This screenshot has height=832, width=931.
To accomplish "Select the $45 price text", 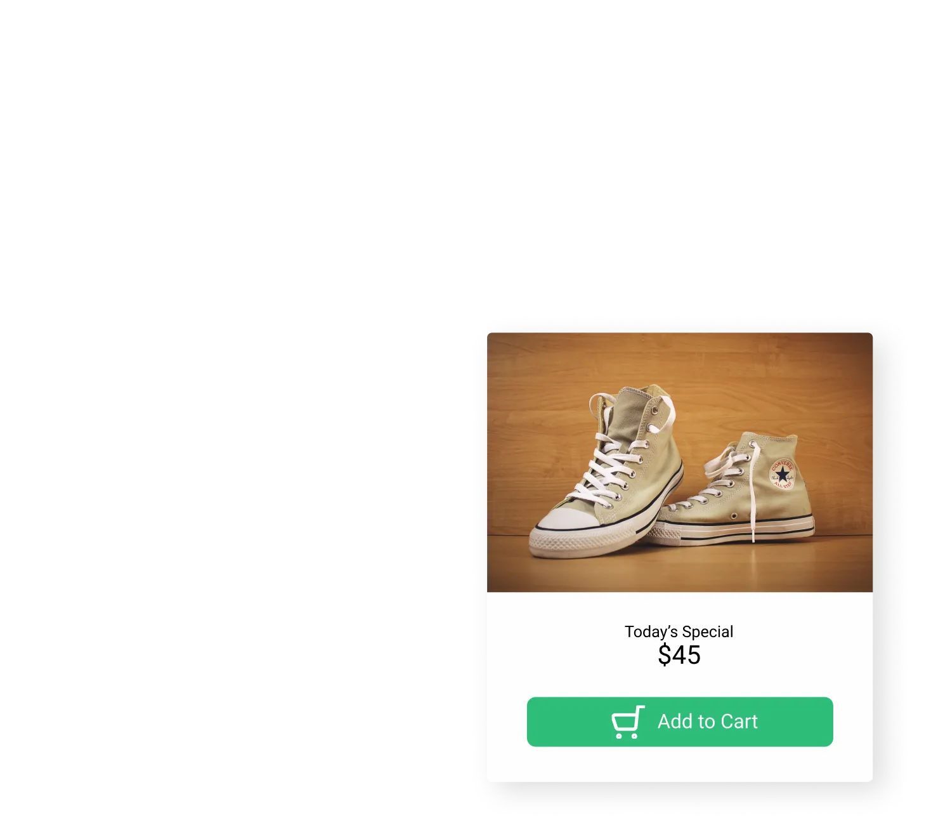I will coord(679,655).
